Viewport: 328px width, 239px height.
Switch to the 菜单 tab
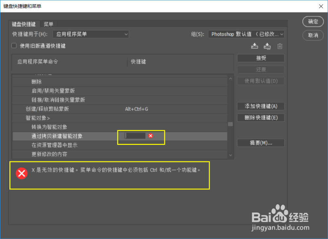[49, 24]
